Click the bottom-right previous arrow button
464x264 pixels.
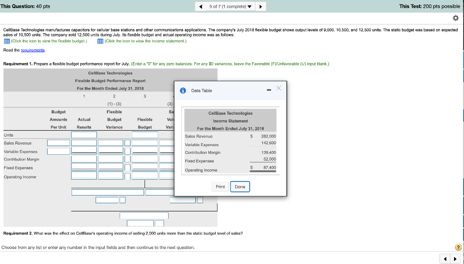coord(445,259)
